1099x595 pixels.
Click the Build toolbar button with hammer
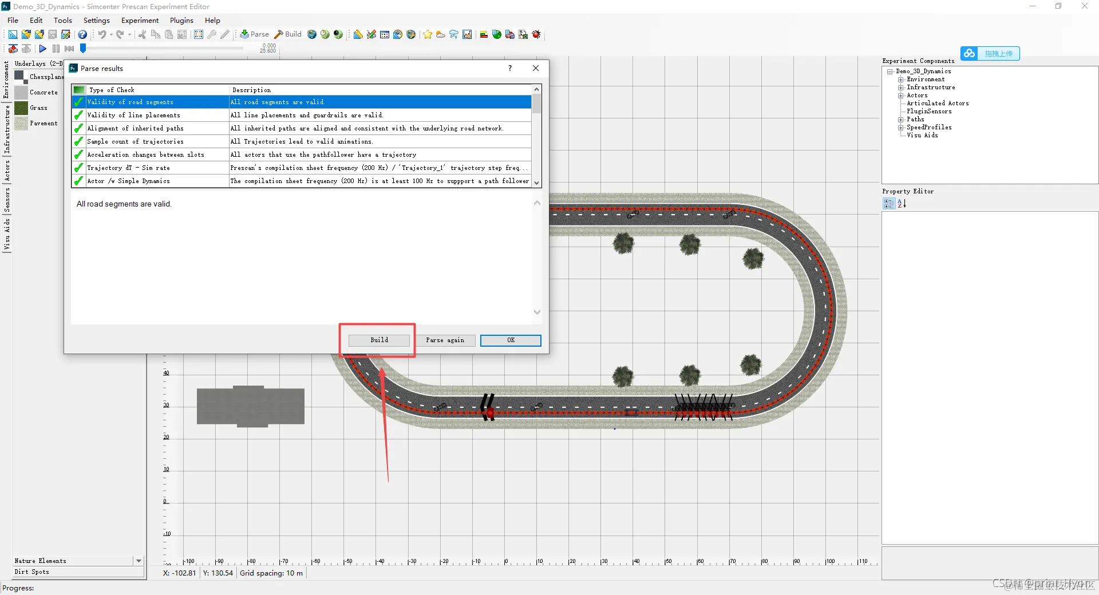(288, 34)
